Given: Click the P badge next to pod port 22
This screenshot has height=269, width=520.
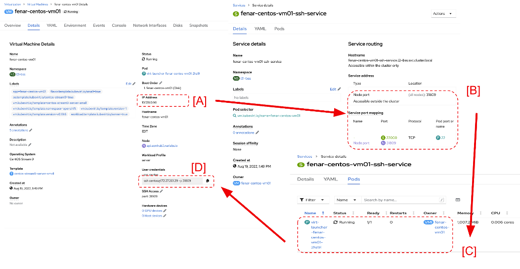Looking at the screenshot, I should tap(438, 137).
